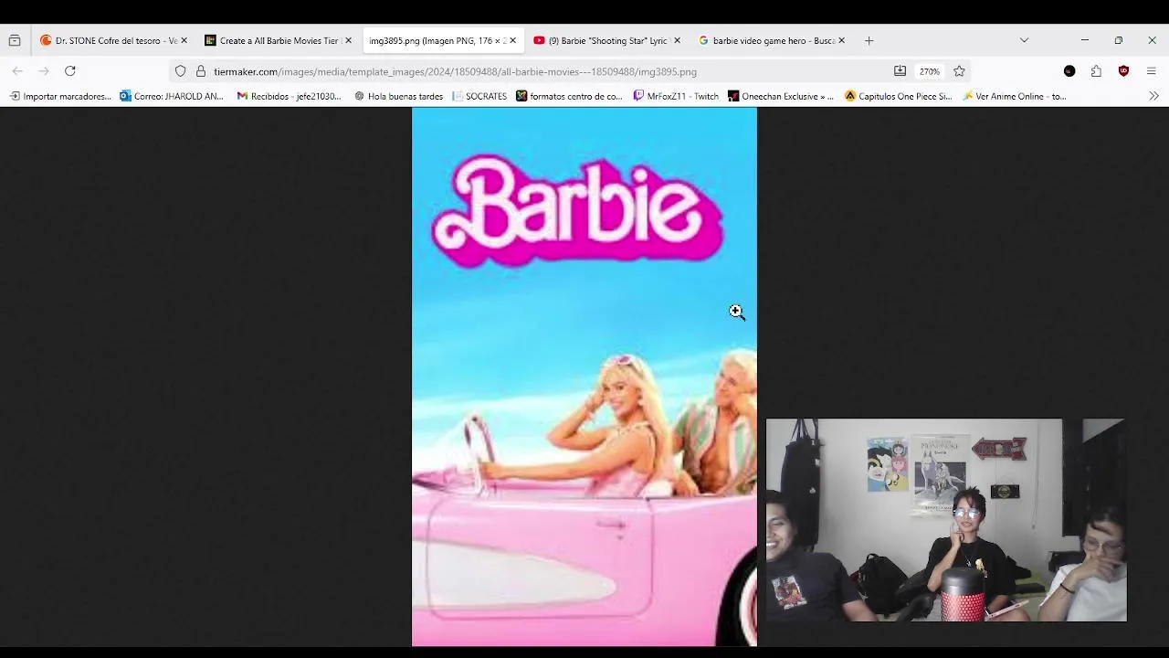This screenshot has width=1169, height=658.
Task: Click the download icon in address bar
Action: tap(900, 71)
